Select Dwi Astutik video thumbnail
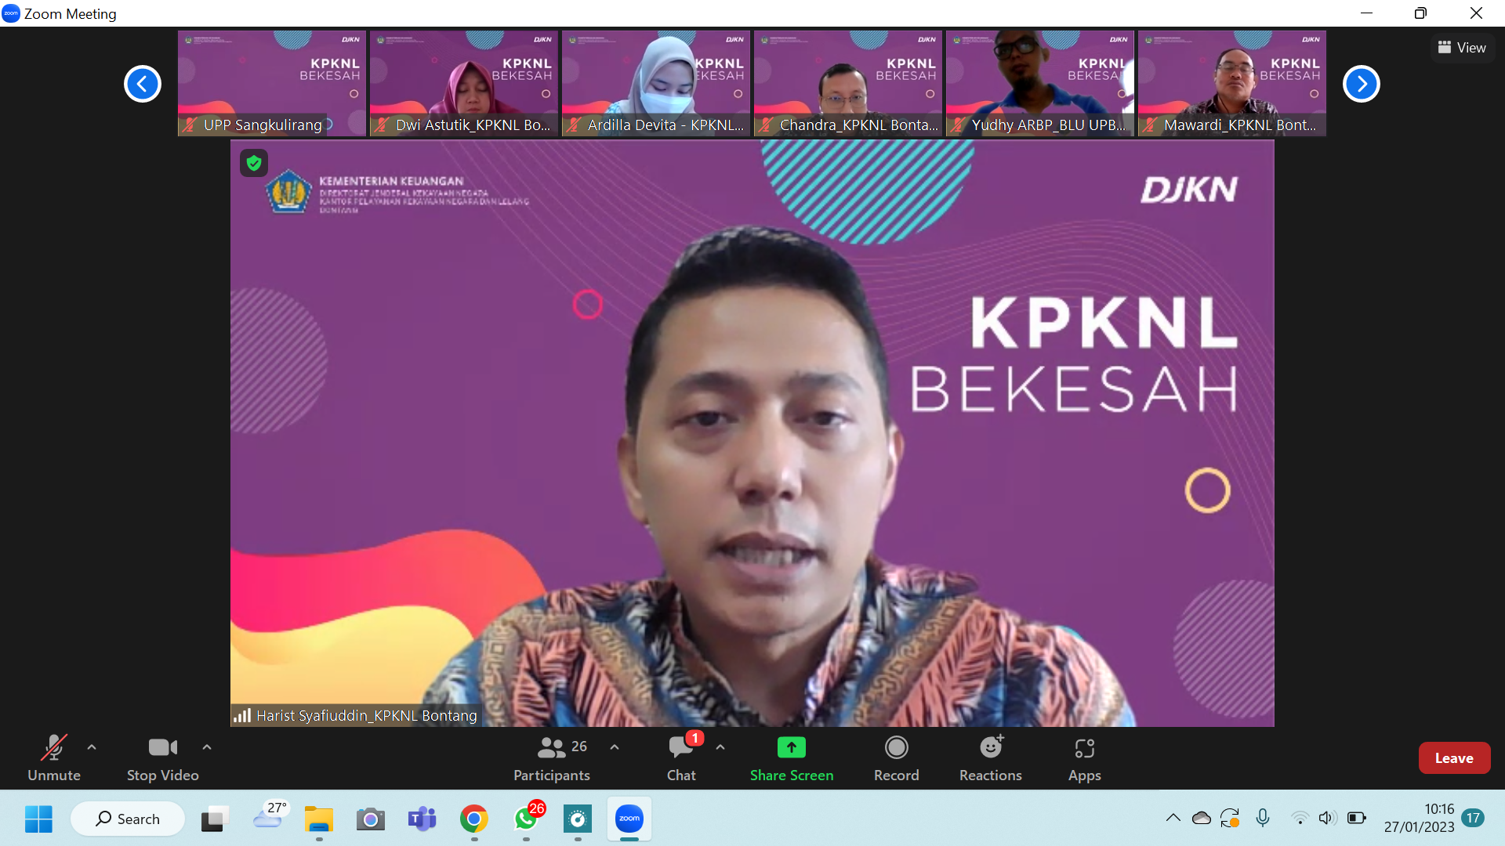Image resolution: width=1505 pixels, height=846 pixels. coord(464,83)
